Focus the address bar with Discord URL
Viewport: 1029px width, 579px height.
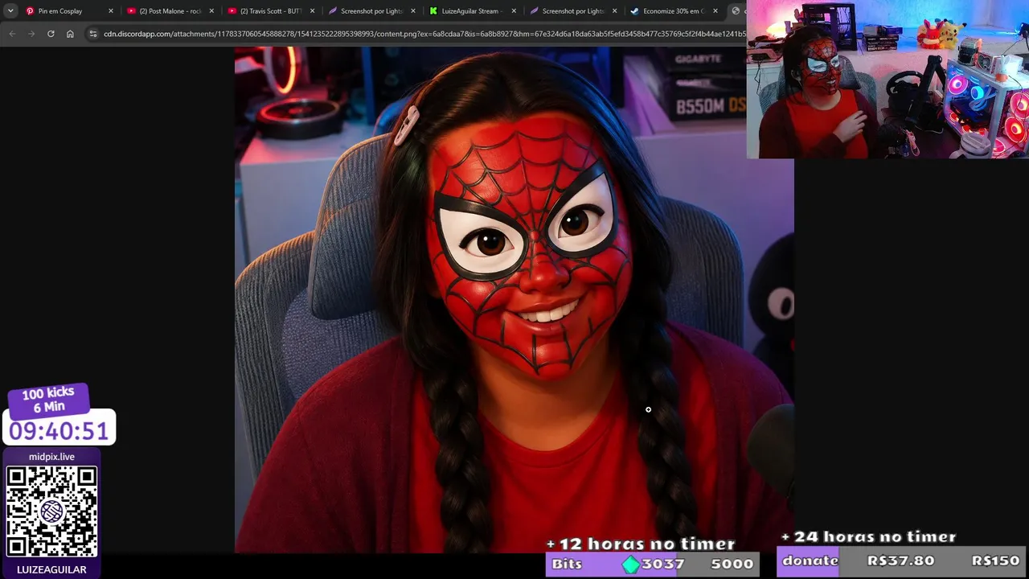pos(424,34)
